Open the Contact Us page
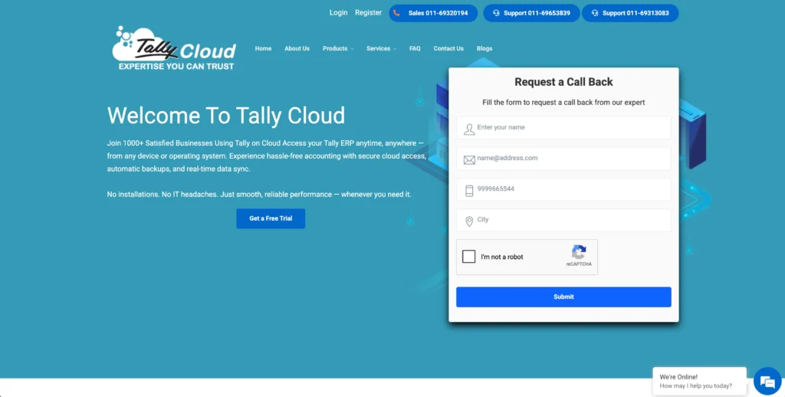The height and width of the screenshot is (397, 785). coord(448,48)
